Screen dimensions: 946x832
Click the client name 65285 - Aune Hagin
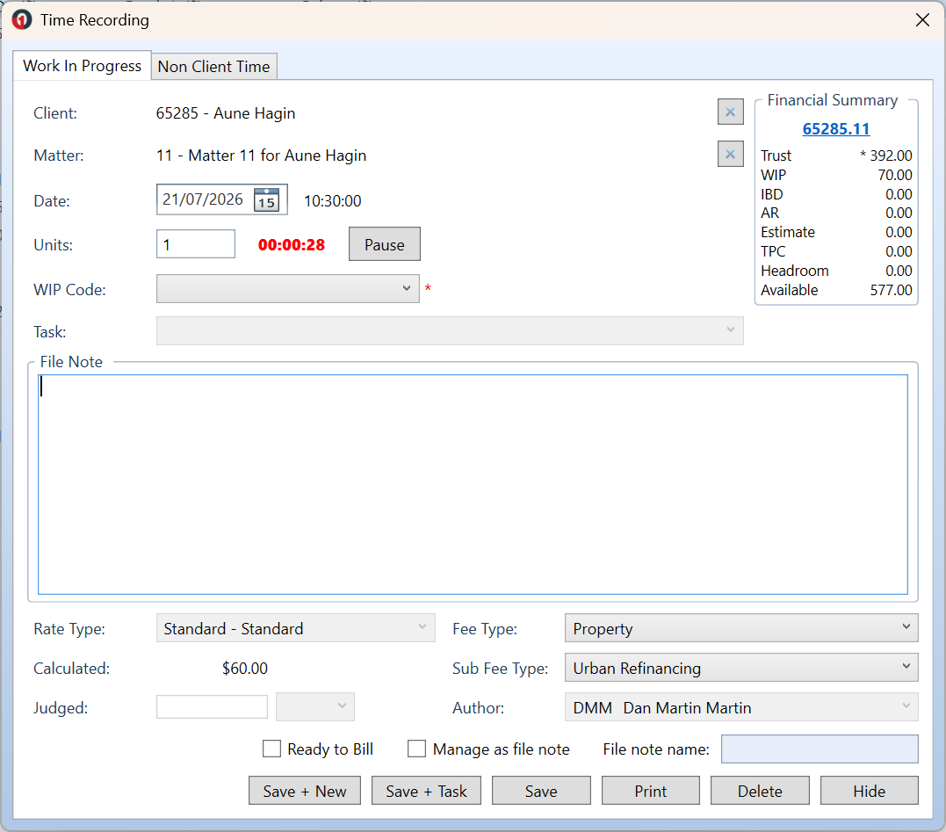pos(226,113)
